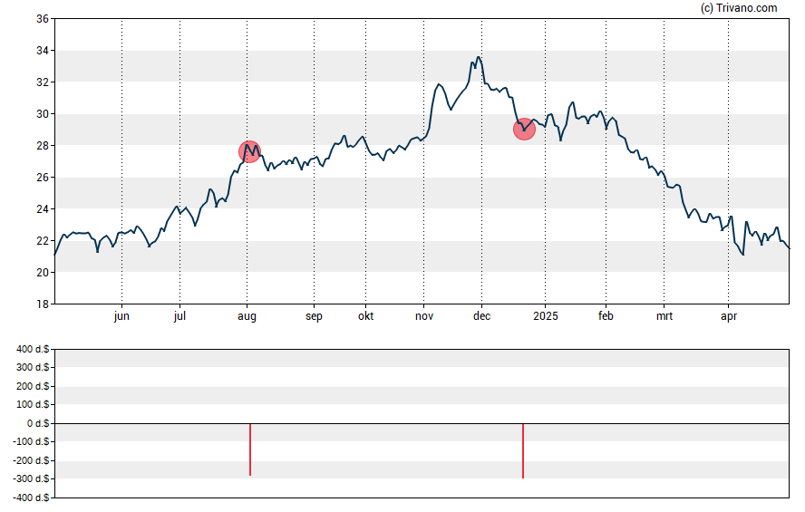The image size is (805, 512).
Task: Click the 'feb' month label
Action: pos(606,316)
